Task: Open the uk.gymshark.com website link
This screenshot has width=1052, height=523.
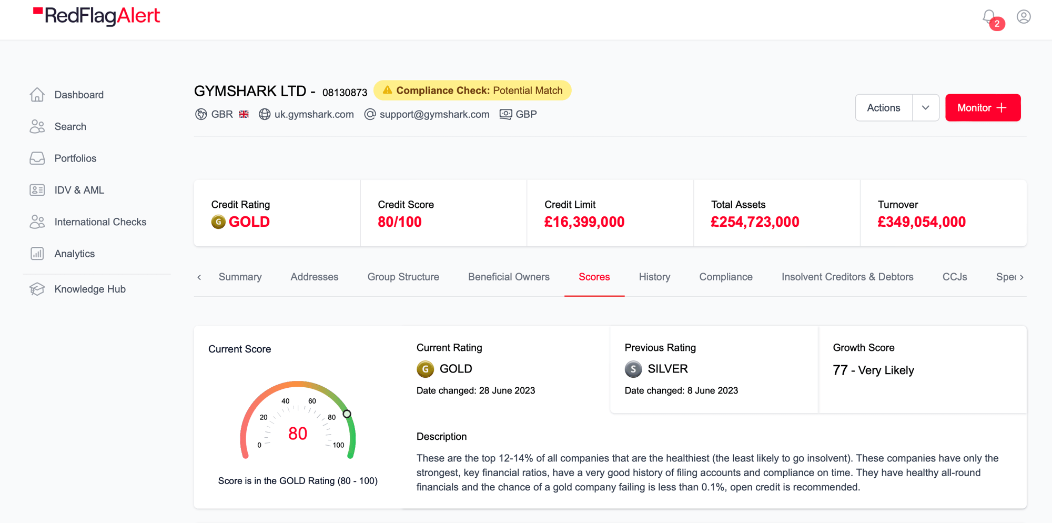Action: pos(314,114)
